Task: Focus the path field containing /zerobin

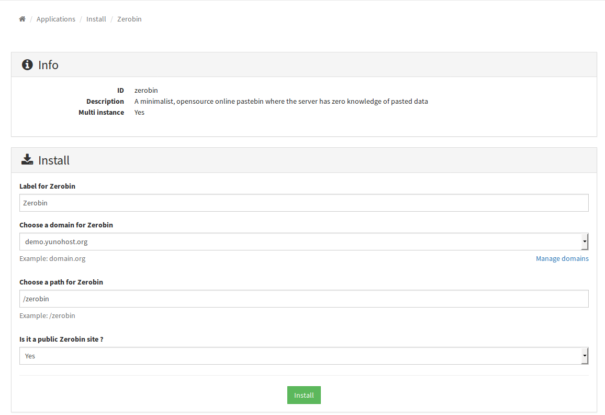Action: [x=304, y=299]
